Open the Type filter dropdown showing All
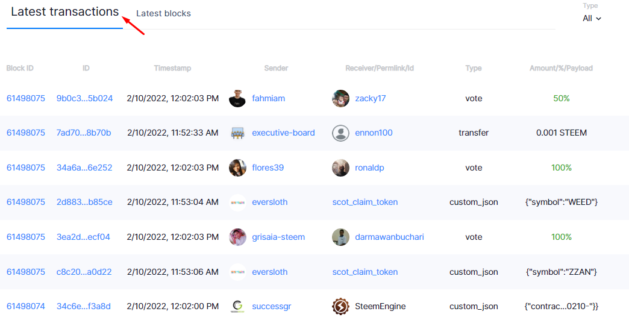The width and height of the screenshot is (629, 320). click(x=592, y=19)
